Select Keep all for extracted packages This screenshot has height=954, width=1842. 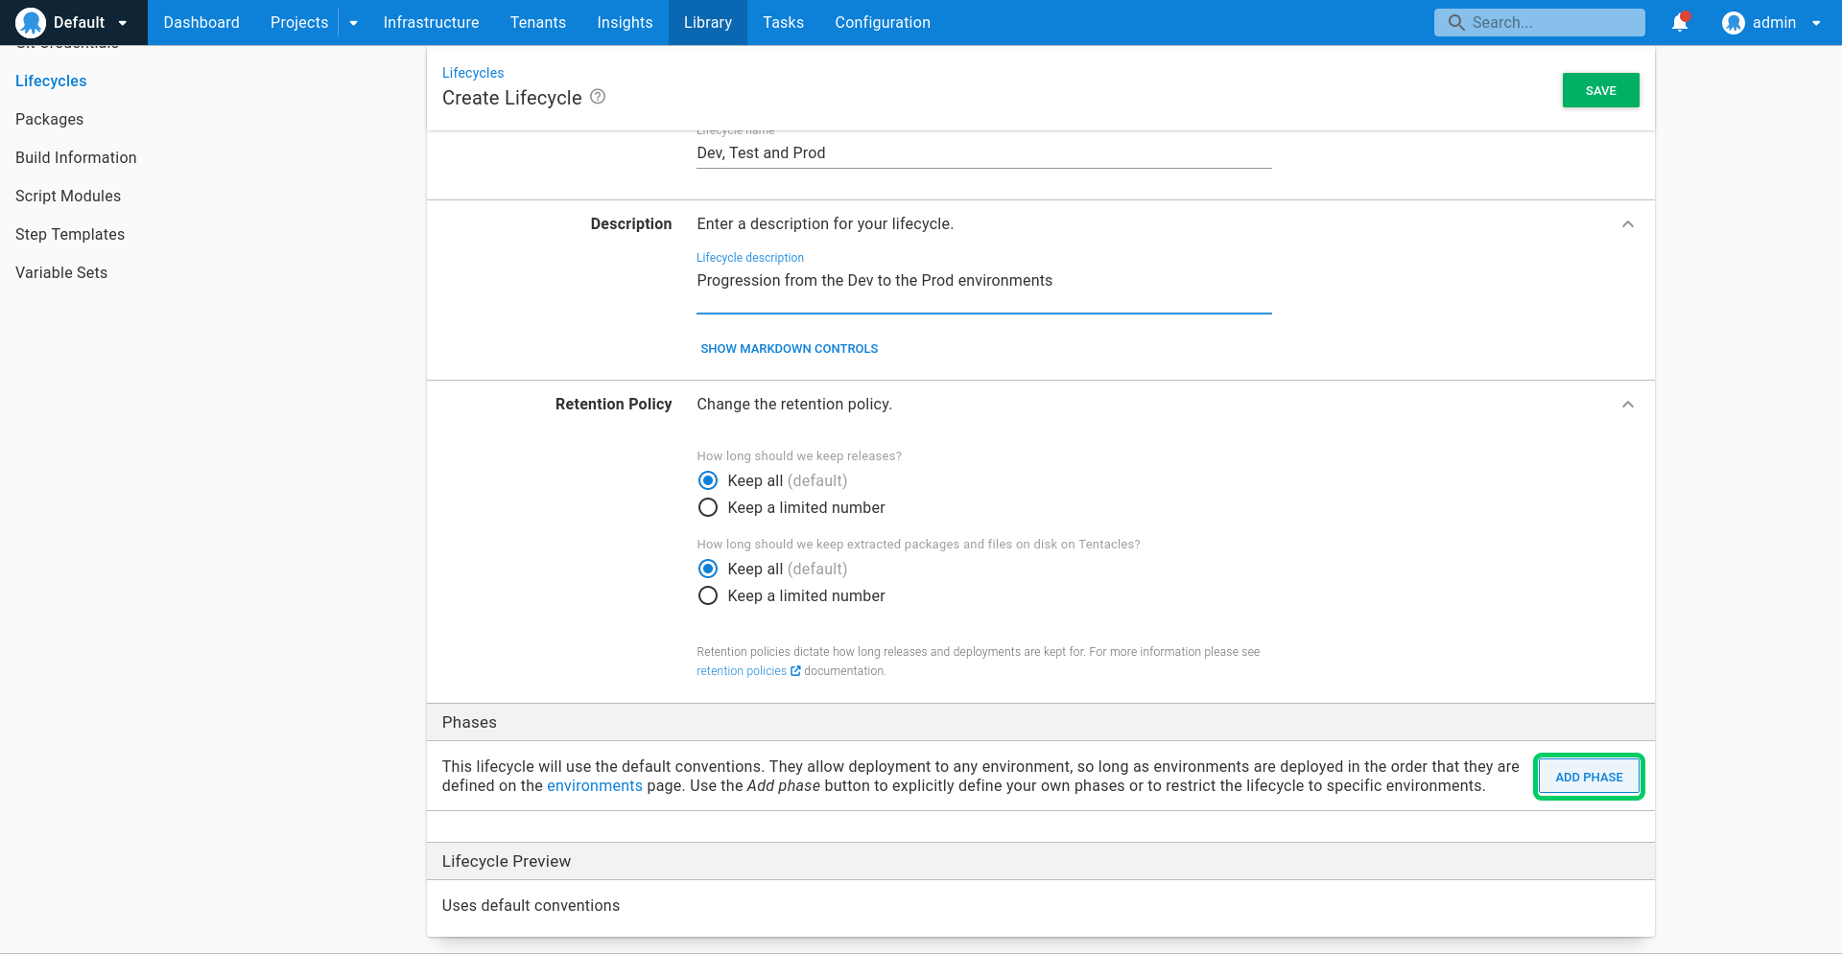tap(708, 569)
